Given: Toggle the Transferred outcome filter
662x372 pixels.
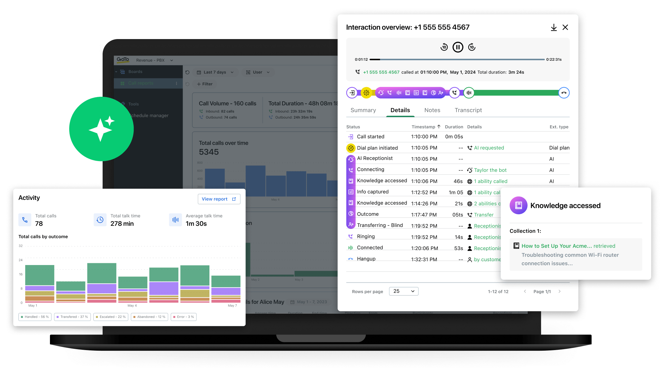Looking at the screenshot, I should click(x=72, y=317).
